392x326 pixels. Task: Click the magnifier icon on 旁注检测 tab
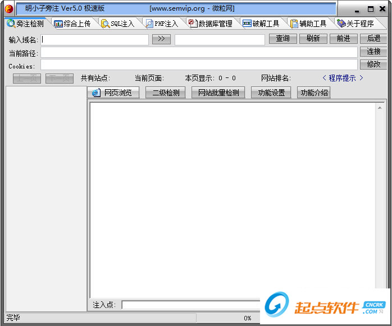[11, 24]
